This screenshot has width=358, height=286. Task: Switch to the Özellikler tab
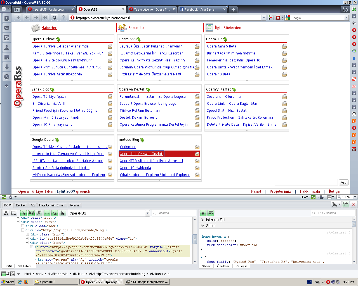(223, 266)
